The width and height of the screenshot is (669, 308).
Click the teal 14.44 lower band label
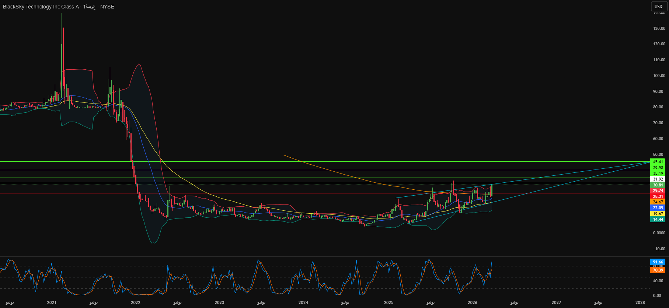658,219
